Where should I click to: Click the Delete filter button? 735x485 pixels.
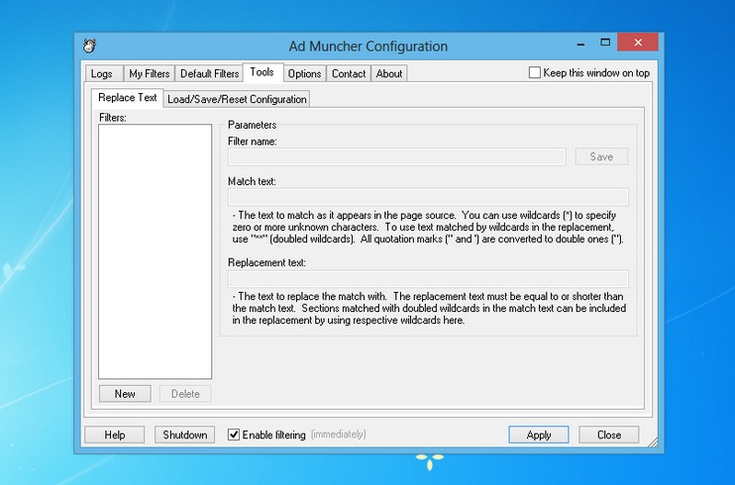pyautogui.click(x=185, y=394)
